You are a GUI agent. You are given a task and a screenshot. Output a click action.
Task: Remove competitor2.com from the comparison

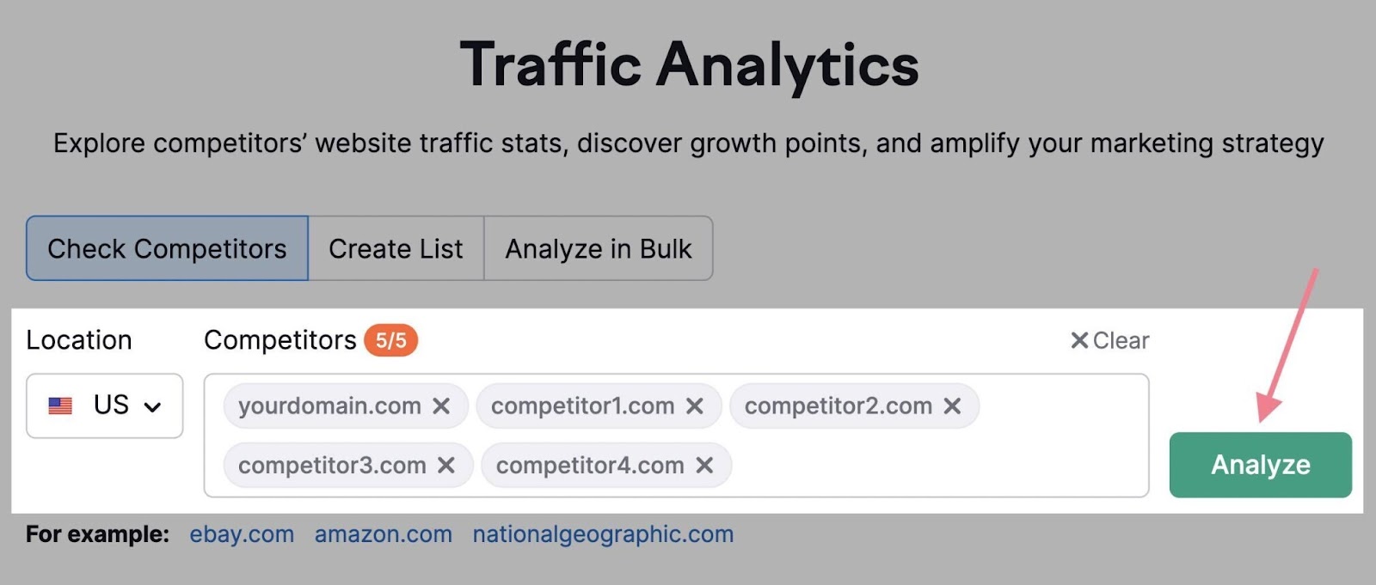click(954, 405)
